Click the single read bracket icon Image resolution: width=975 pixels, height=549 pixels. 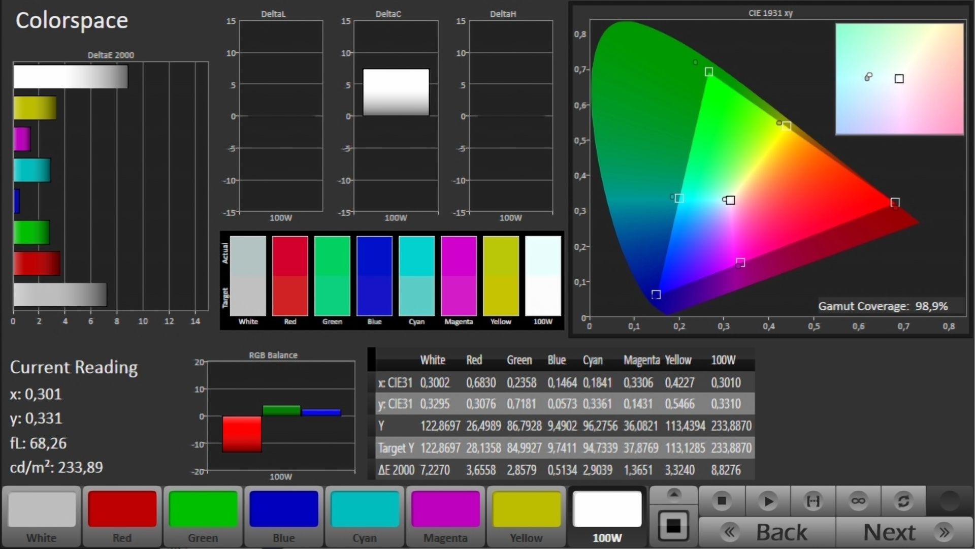pyautogui.click(x=813, y=501)
